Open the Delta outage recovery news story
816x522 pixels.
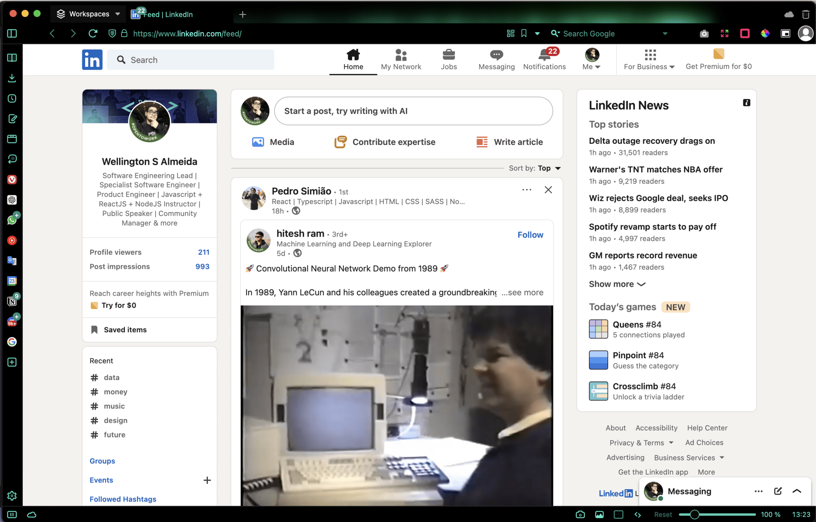(651, 141)
